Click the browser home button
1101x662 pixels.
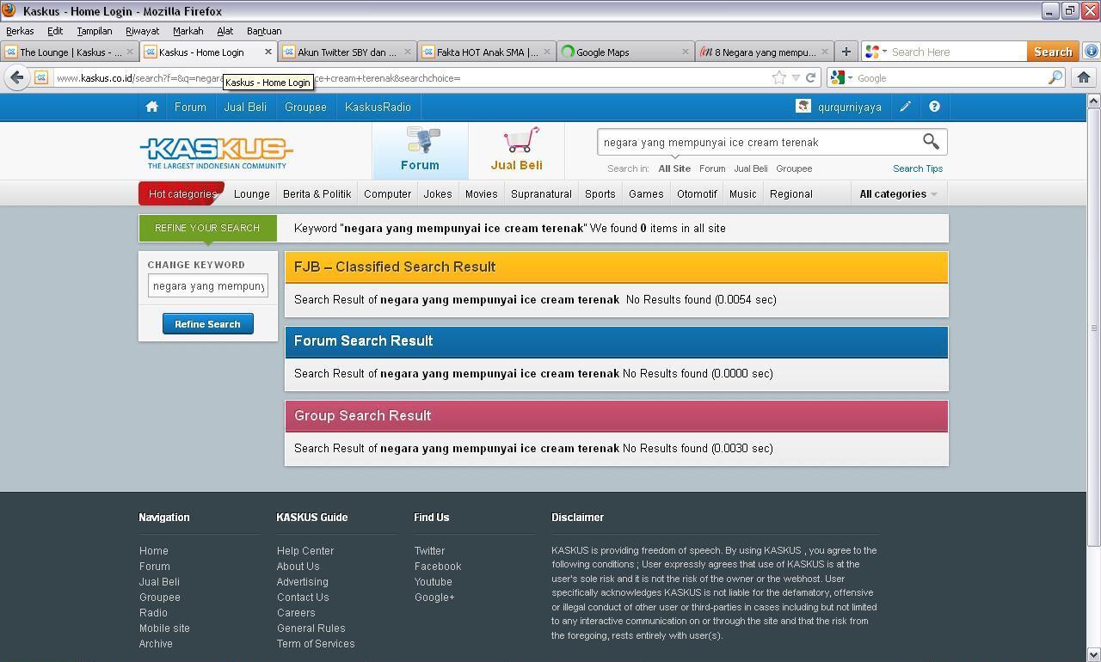1084,77
